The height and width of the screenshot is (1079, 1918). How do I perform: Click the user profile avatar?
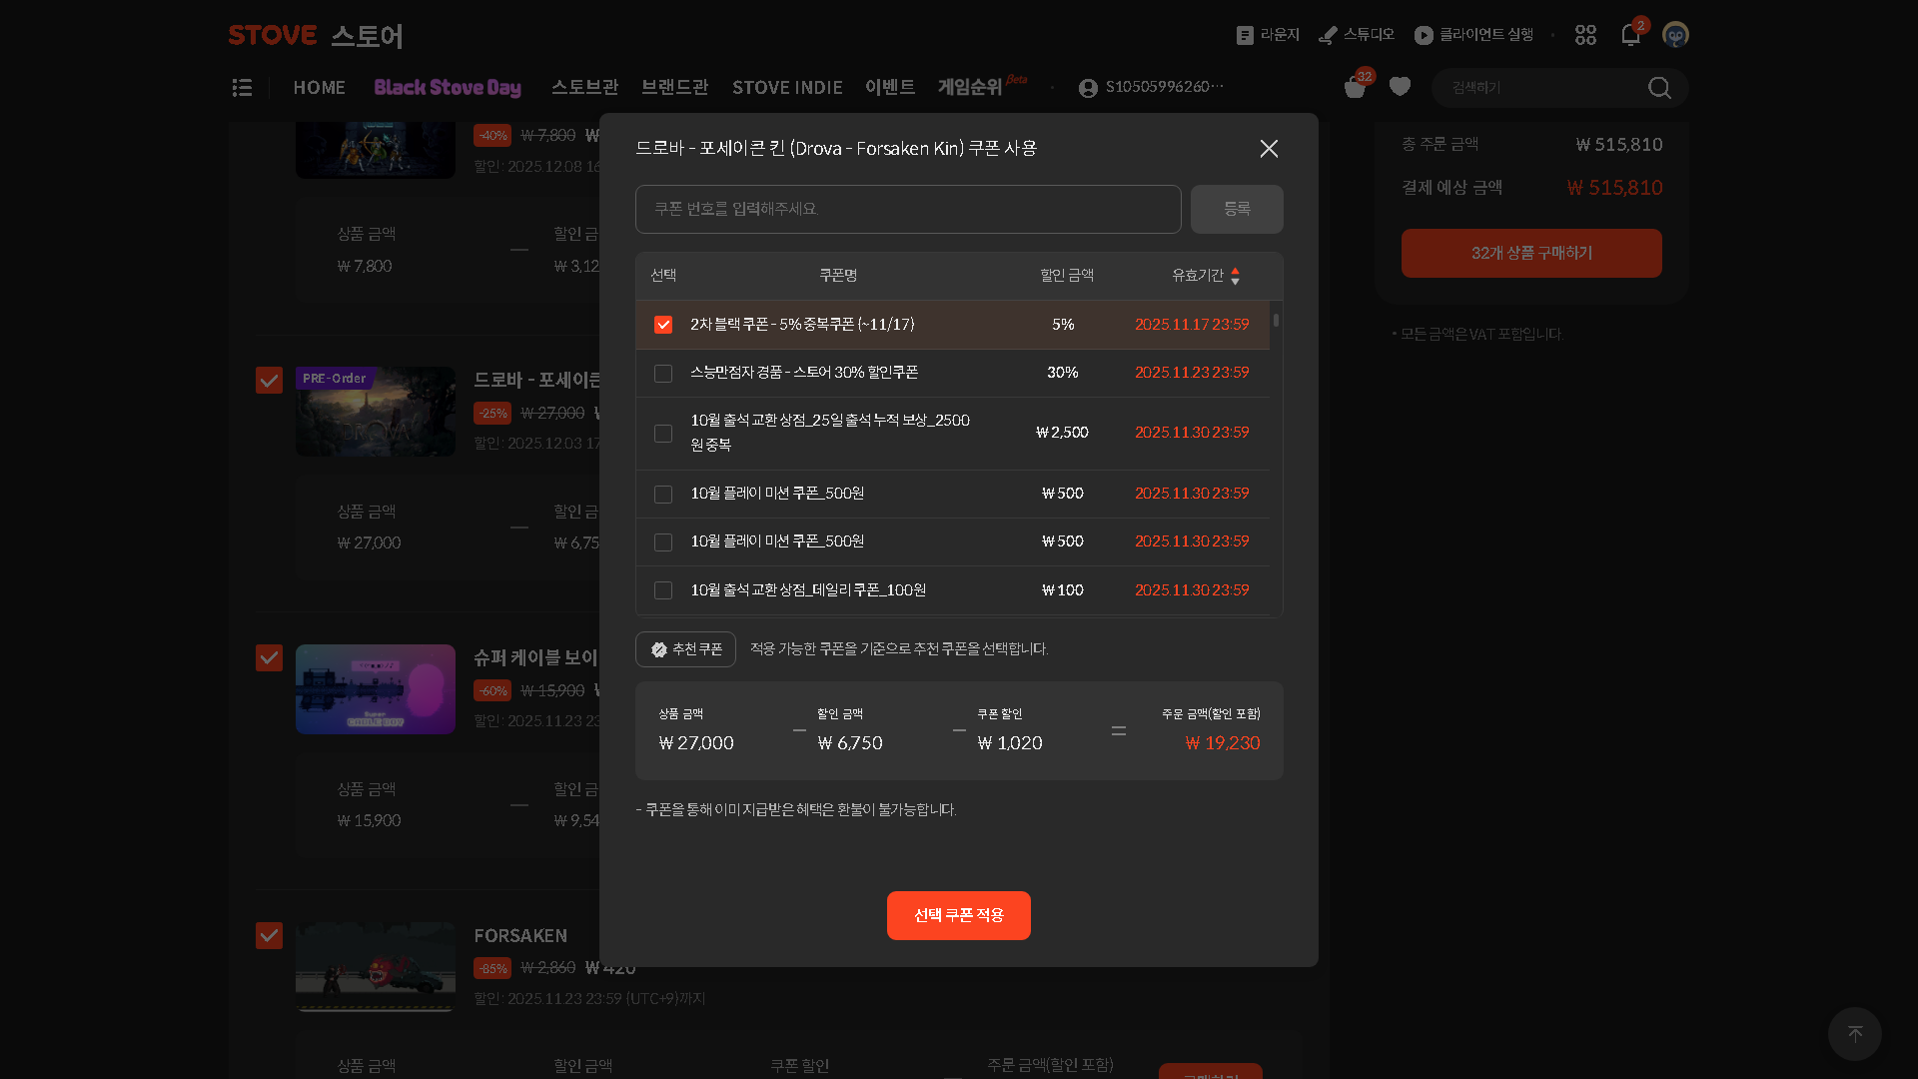click(x=1675, y=36)
